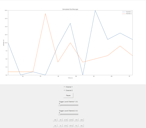Viewport: 146px width, 128px height.
Task: Increase voltage scale with the +5V button
Action: click(82, 120)
